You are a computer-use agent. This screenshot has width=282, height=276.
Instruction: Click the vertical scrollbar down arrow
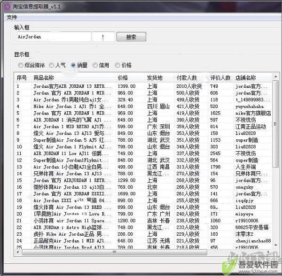coord(275,245)
